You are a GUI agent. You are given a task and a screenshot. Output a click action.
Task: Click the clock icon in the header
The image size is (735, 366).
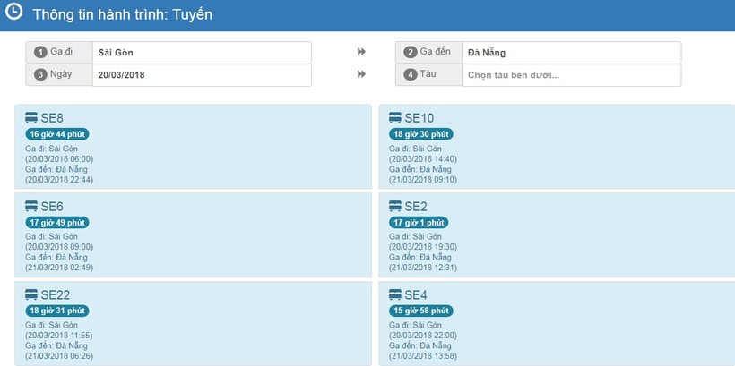13,13
